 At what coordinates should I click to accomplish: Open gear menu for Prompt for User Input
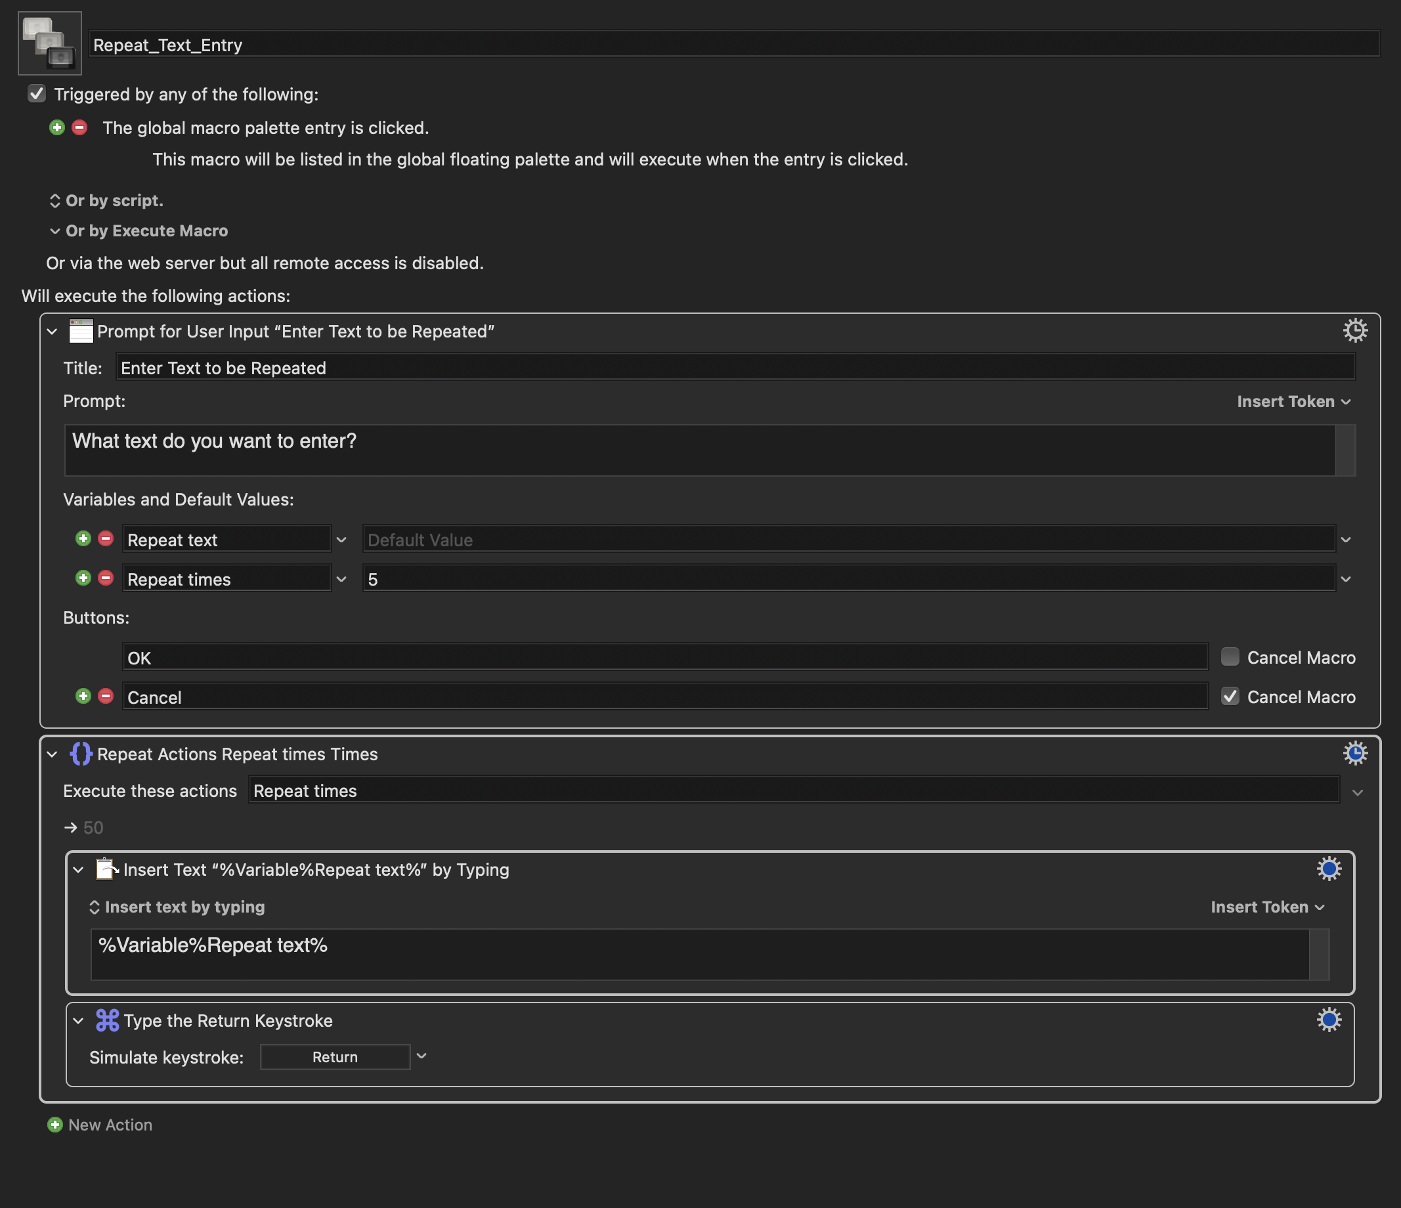point(1354,331)
